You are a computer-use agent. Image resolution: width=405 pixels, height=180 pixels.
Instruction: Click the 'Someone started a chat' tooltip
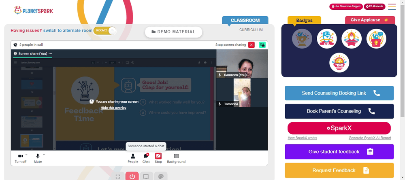(x=146, y=146)
